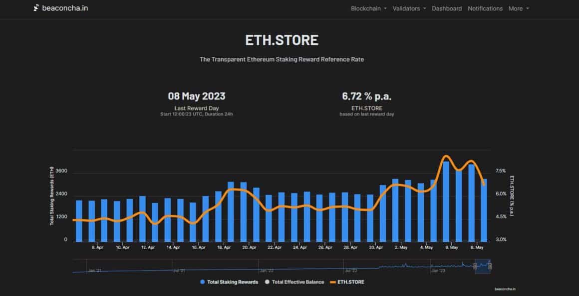Click the right resize handle on the navigator
Screen dimensions: 579x296
(490, 267)
